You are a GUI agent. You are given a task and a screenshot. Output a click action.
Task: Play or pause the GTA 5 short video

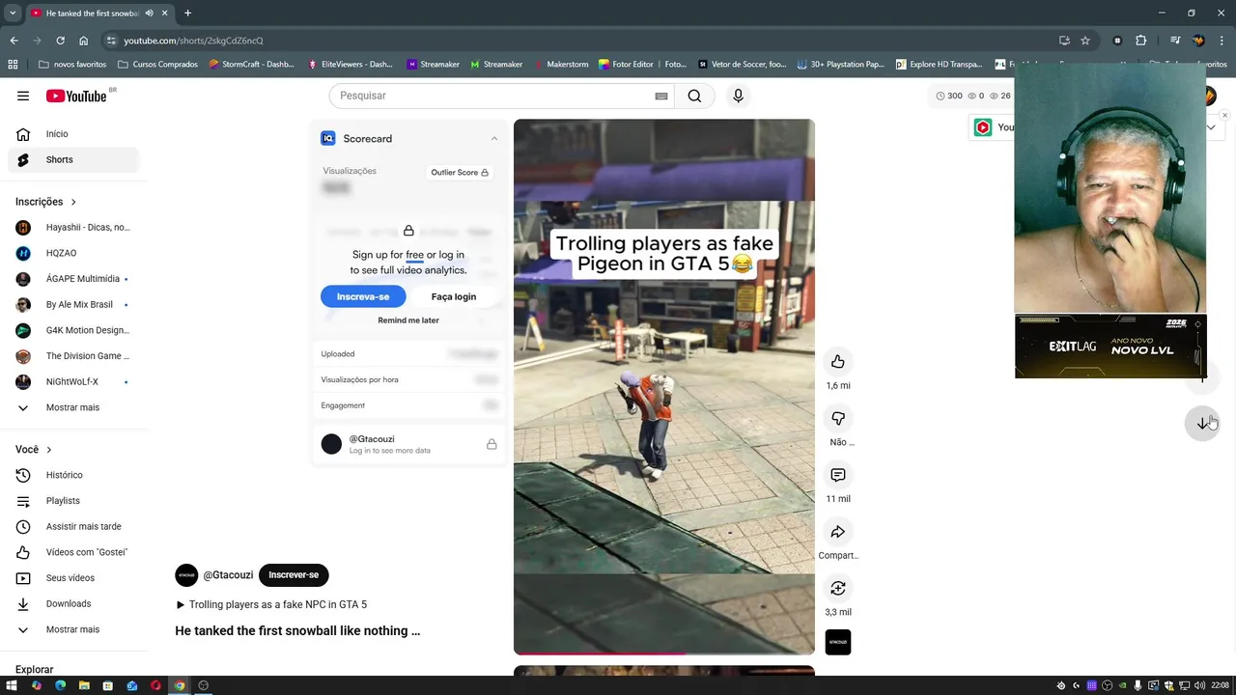(x=664, y=386)
